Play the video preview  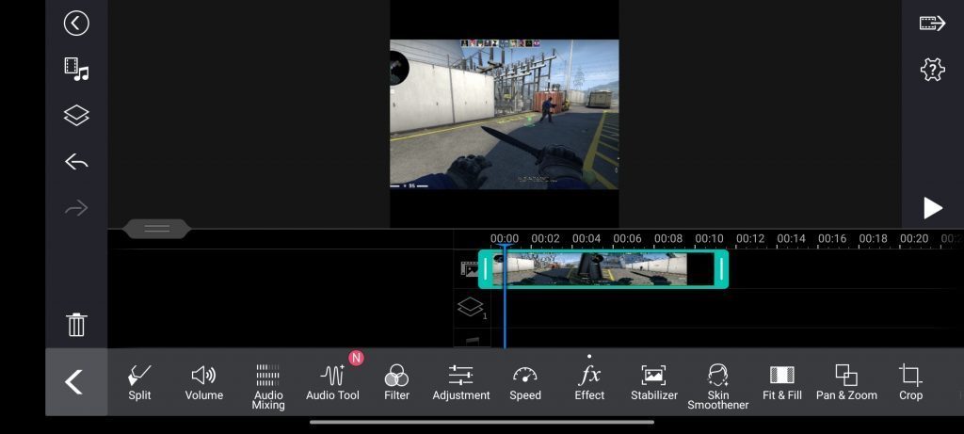932,208
